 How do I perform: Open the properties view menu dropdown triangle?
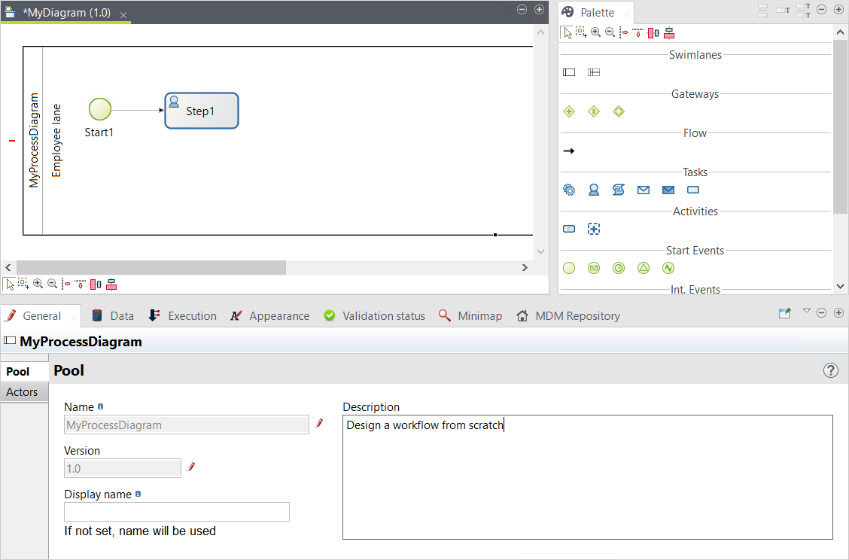pos(806,311)
